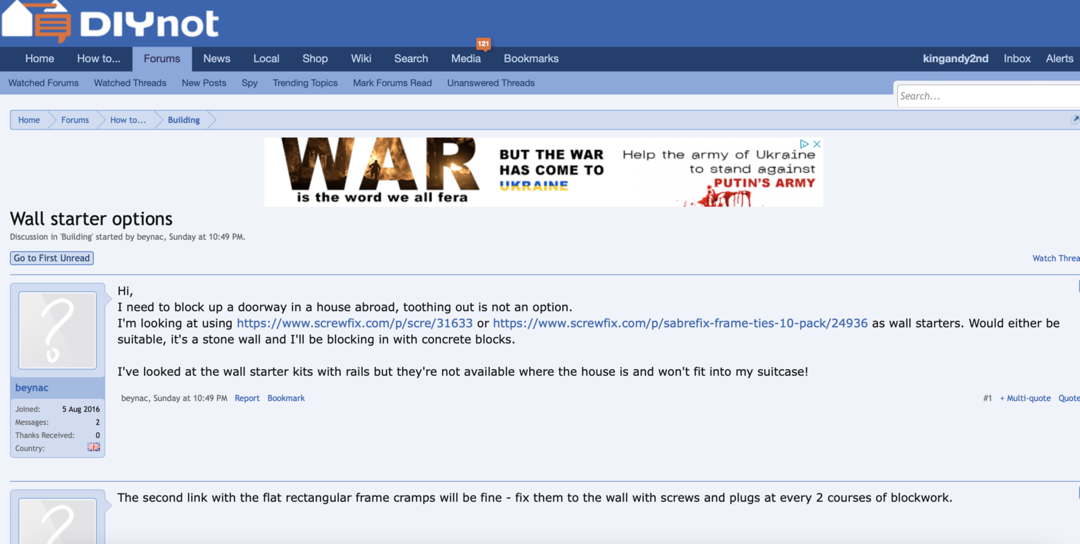The width and height of the screenshot is (1080, 544).
Task: View Unanswered Threads
Action: click(491, 83)
